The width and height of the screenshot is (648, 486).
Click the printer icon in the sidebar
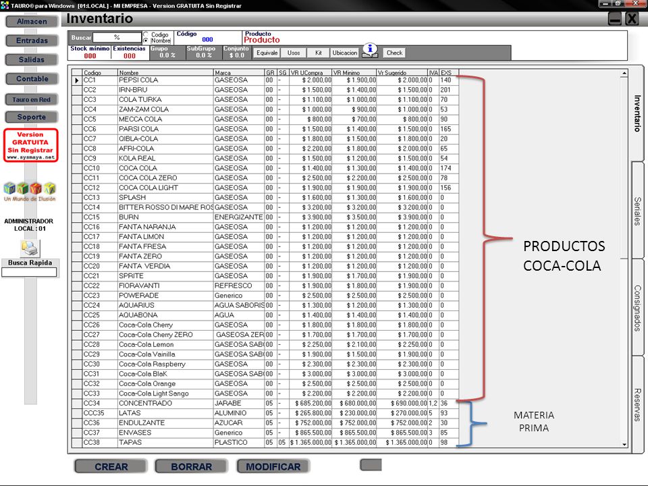pyautogui.click(x=30, y=248)
